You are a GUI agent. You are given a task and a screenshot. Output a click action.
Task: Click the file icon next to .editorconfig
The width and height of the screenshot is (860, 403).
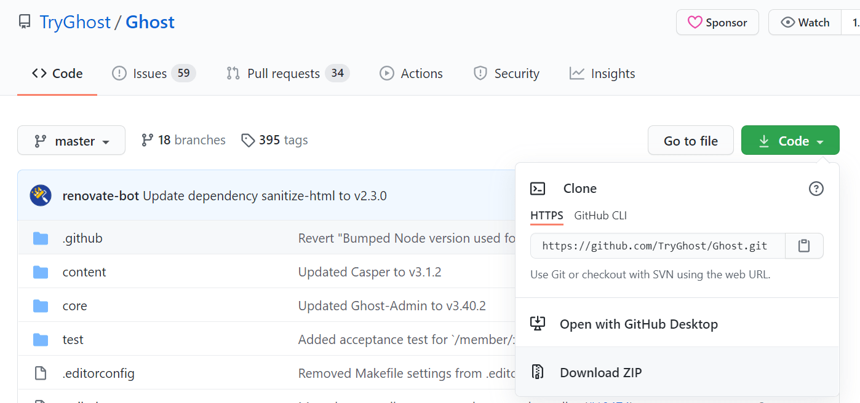tap(40, 373)
